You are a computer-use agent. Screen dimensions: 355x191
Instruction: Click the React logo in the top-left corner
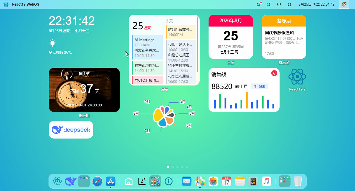coord(6,4)
